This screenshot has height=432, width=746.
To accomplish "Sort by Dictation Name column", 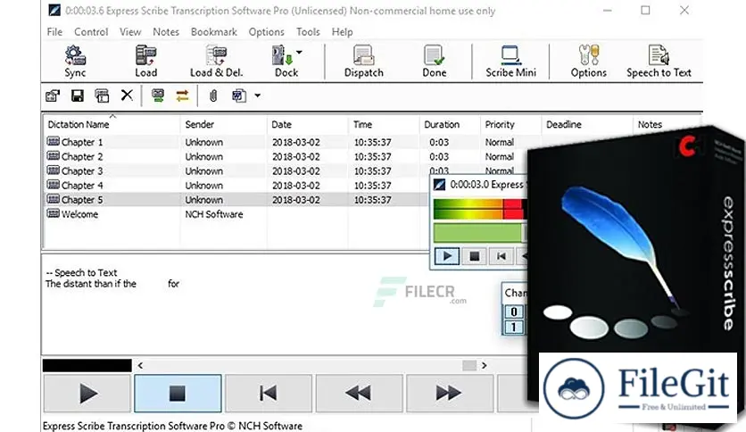I will [x=112, y=125].
